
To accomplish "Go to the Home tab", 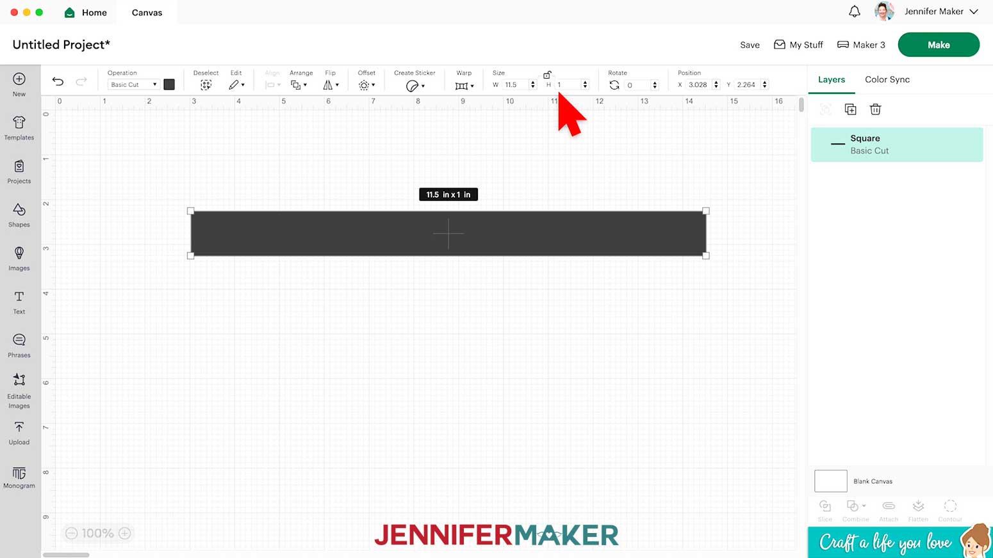I will [x=86, y=12].
